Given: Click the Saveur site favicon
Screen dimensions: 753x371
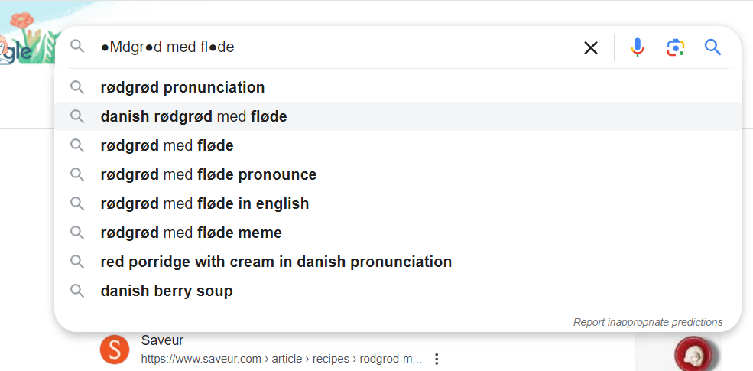Looking at the screenshot, I should point(115,350).
